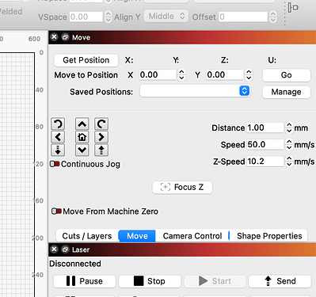Click the disabled Start button
Screen dimensions: 316x297
tap(215, 281)
